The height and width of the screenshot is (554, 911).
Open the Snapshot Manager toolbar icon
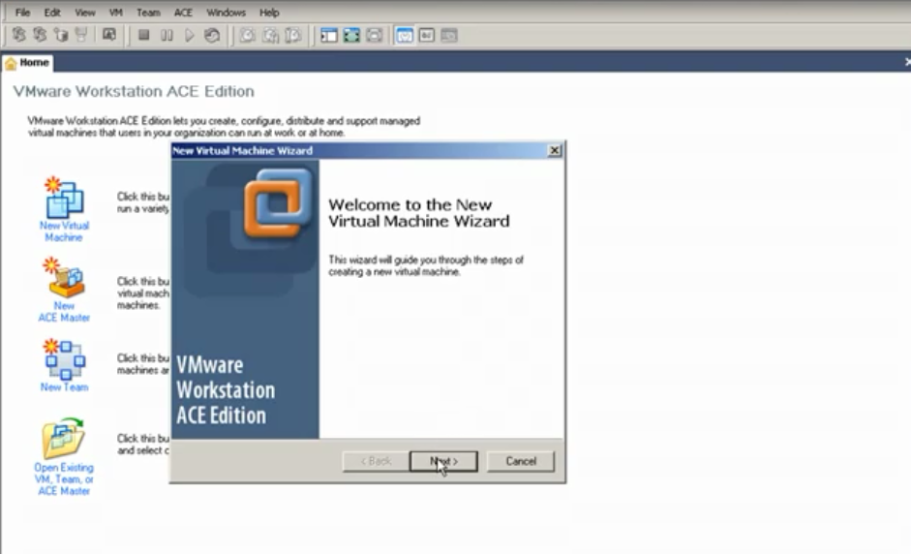point(293,36)
